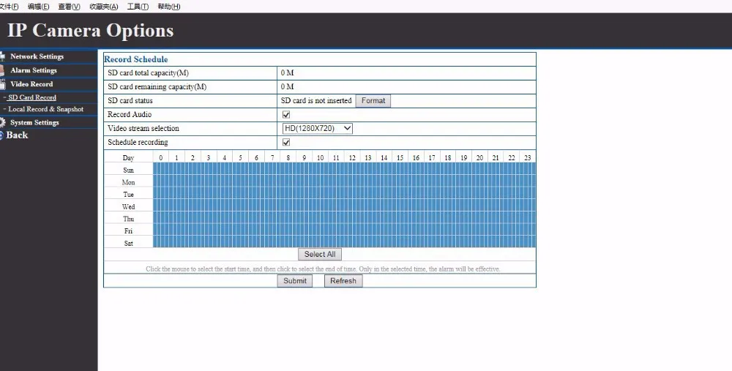Click the Select All button
The image size is (732, 371).
point(320,255)
